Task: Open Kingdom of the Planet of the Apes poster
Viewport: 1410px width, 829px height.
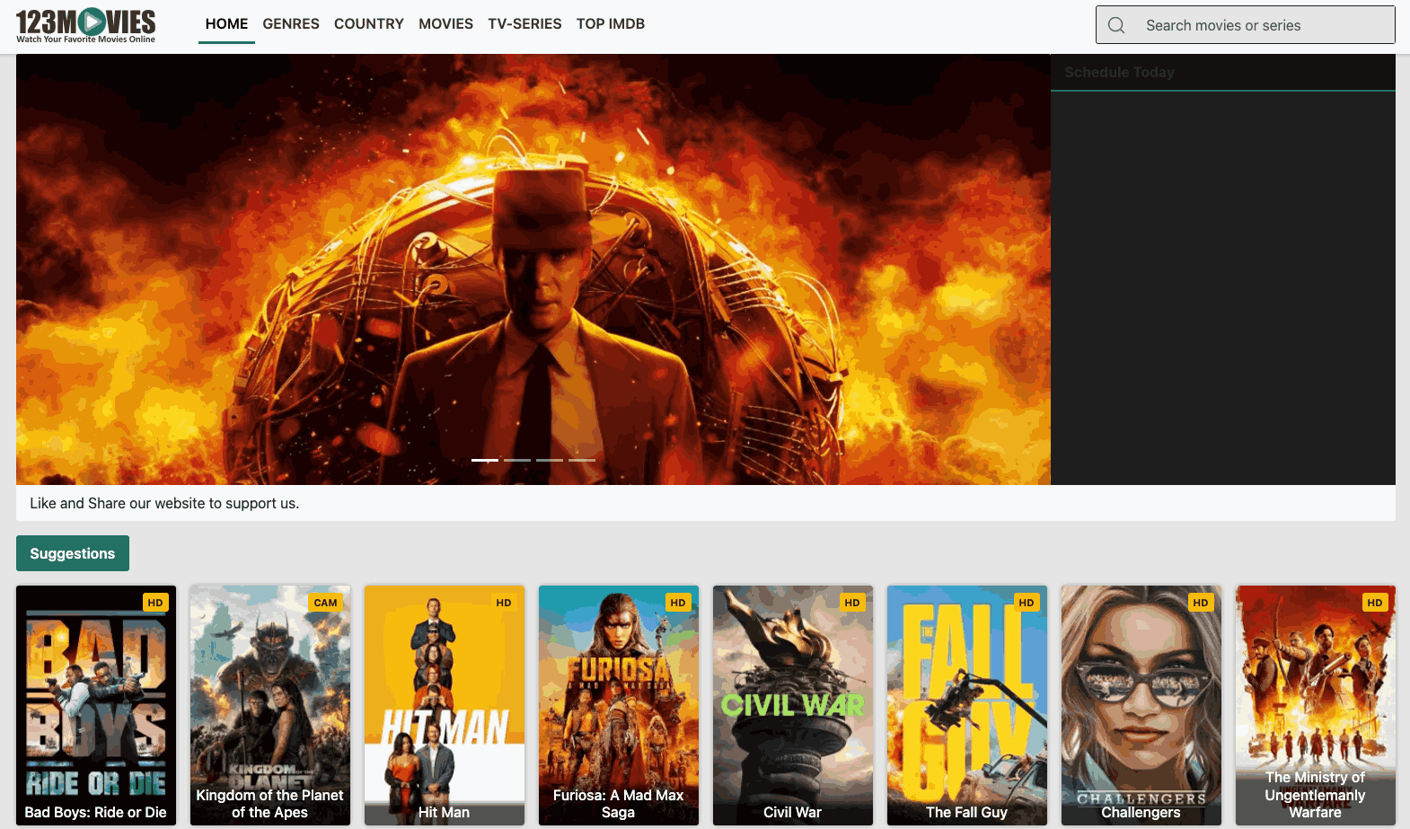Action: 270,705
